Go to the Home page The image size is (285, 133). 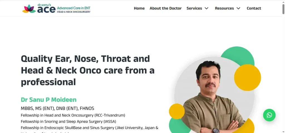[x=139, y=8]
